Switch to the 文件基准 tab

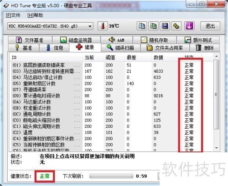click(30, 40)
